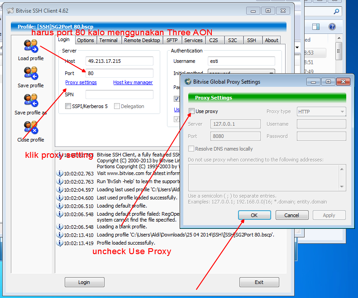
Task: Click the Apply button in Proxy Settings
Action: (329, 215)
